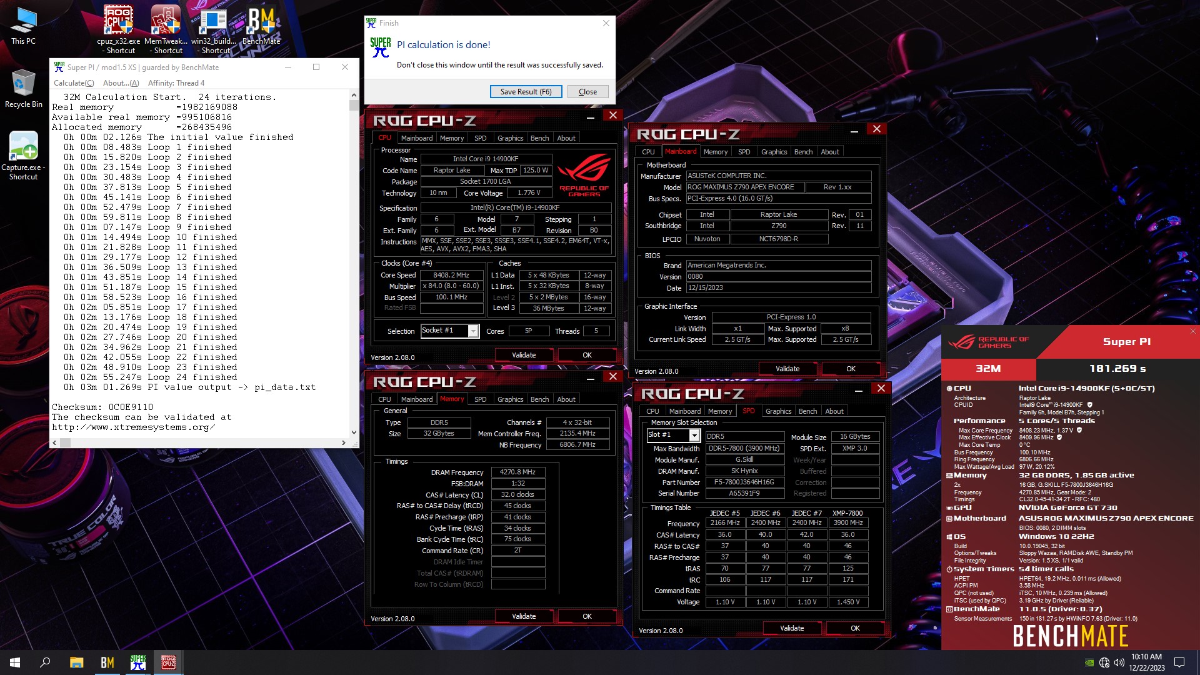The height and width of the screenshot is (675, 1200).
Task: Select Bench tab in CPU window
Action: click(x=539, y=138)
